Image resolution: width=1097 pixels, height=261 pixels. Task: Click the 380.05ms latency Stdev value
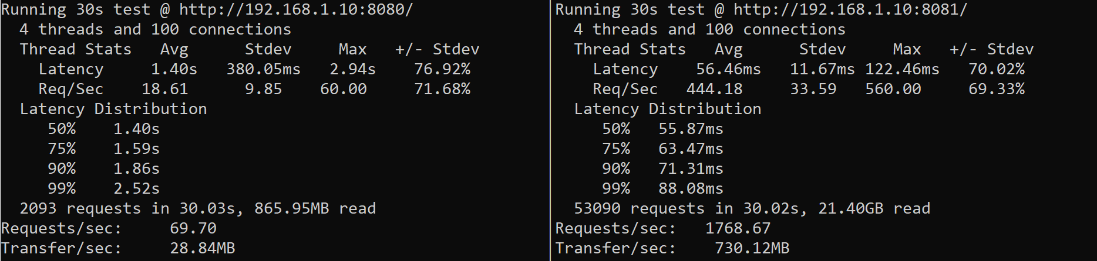(x=263, y=70)
